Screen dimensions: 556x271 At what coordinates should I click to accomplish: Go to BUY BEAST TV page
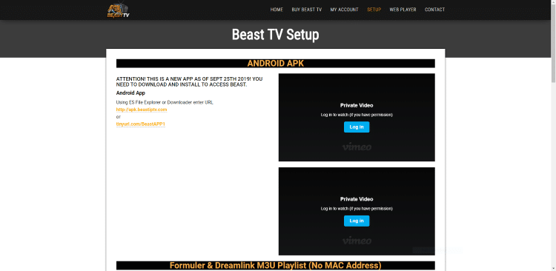pyautogui.click(x=307, y=10)
